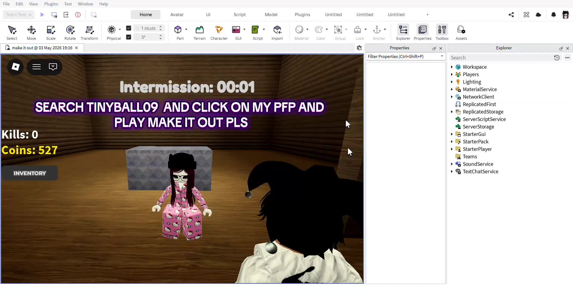
Task: Choose the Scale tool
Action: point(51,33)
